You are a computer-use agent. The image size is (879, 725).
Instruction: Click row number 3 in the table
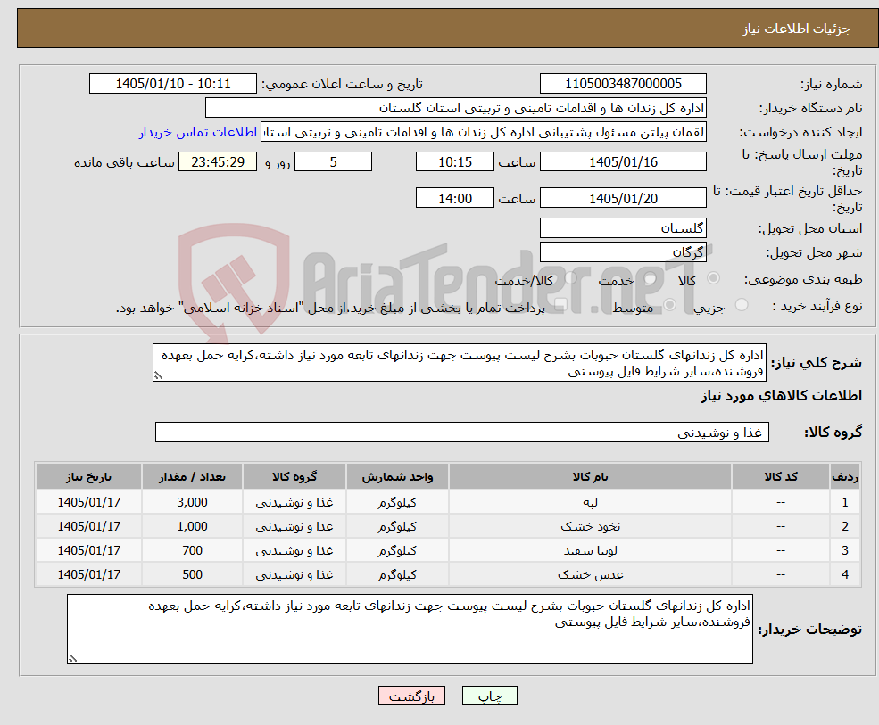[x=845, y=550]
